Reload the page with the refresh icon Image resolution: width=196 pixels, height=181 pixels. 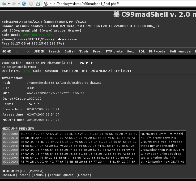24,4
